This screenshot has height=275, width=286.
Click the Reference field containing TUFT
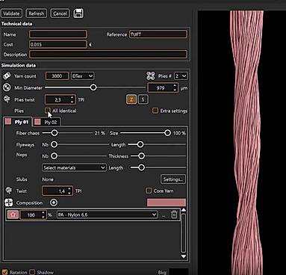click(x=158, y=34)
